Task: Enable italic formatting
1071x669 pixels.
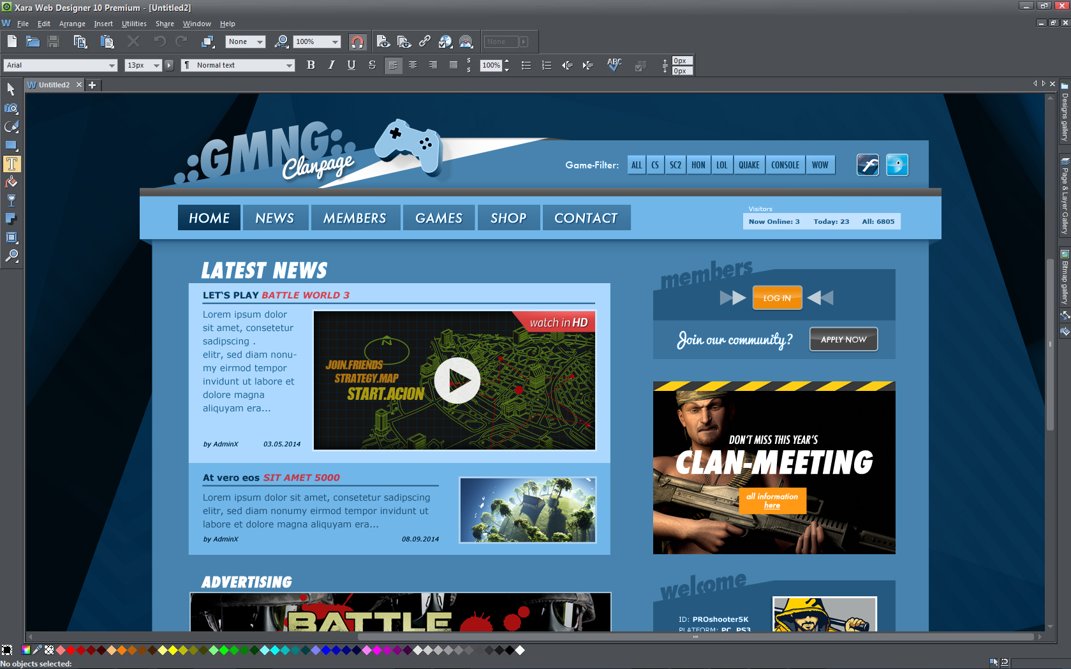Action: (331, 64)
